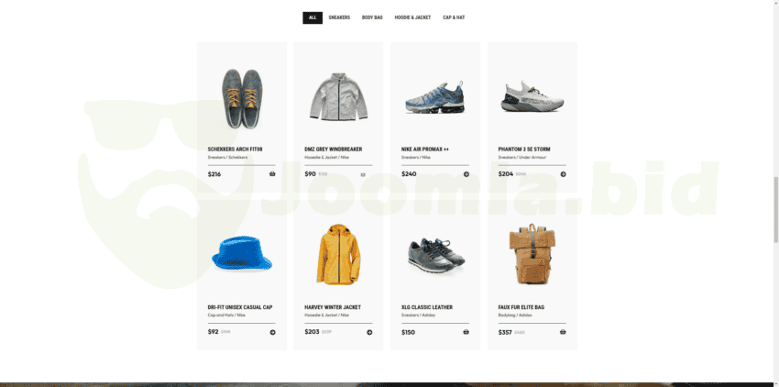Select the ALL filter tab
Viewport: 779px width, 387px height.
[x=313, y=17]
